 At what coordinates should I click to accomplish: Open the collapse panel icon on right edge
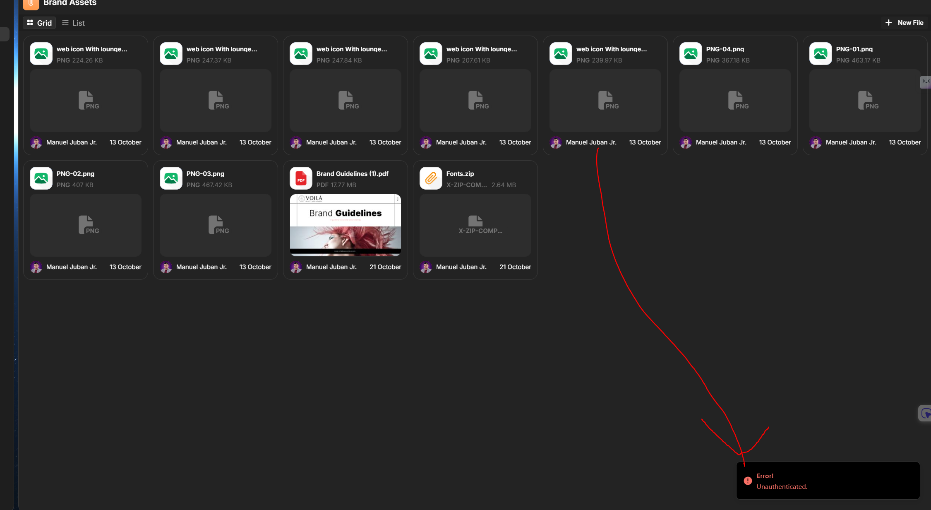pos(926,82)
